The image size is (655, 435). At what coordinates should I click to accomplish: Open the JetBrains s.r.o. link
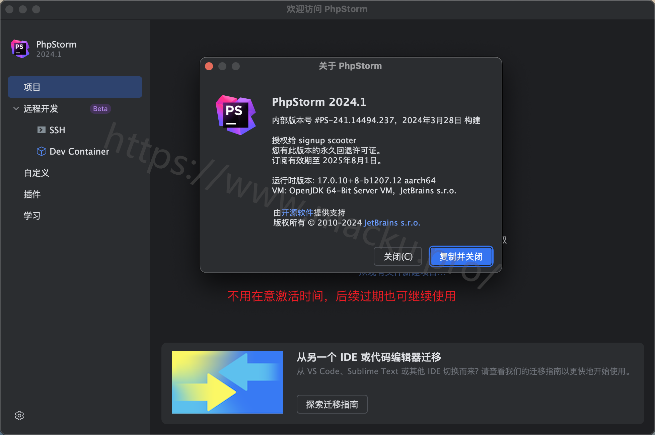point(392,223)
